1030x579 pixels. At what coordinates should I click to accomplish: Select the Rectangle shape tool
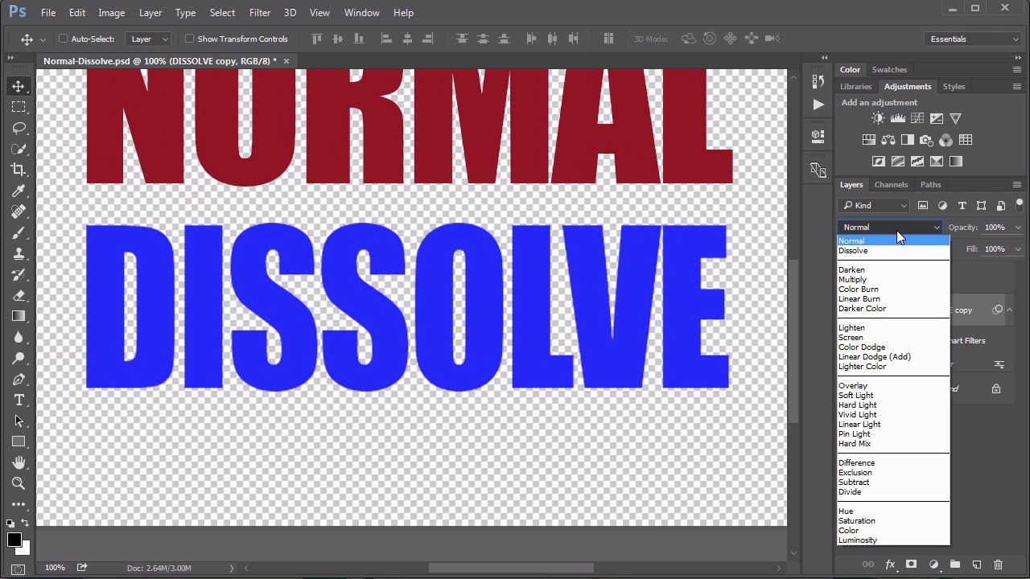click(19, 441)
